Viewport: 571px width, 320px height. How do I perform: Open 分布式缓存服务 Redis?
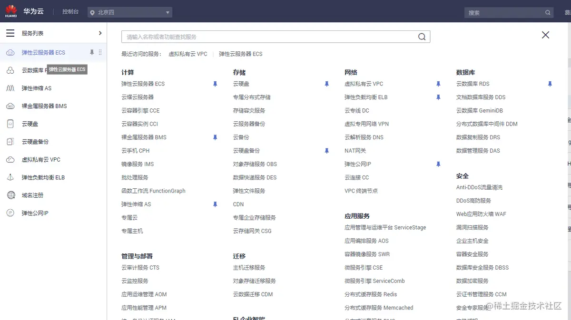[371, 294]
